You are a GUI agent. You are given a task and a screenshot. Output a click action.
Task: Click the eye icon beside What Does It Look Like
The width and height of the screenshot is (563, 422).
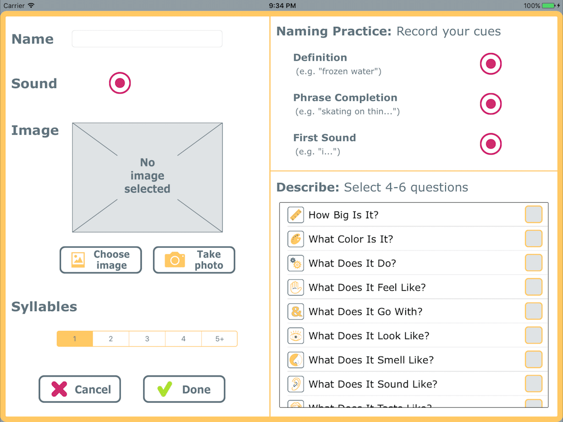[295, 335]
